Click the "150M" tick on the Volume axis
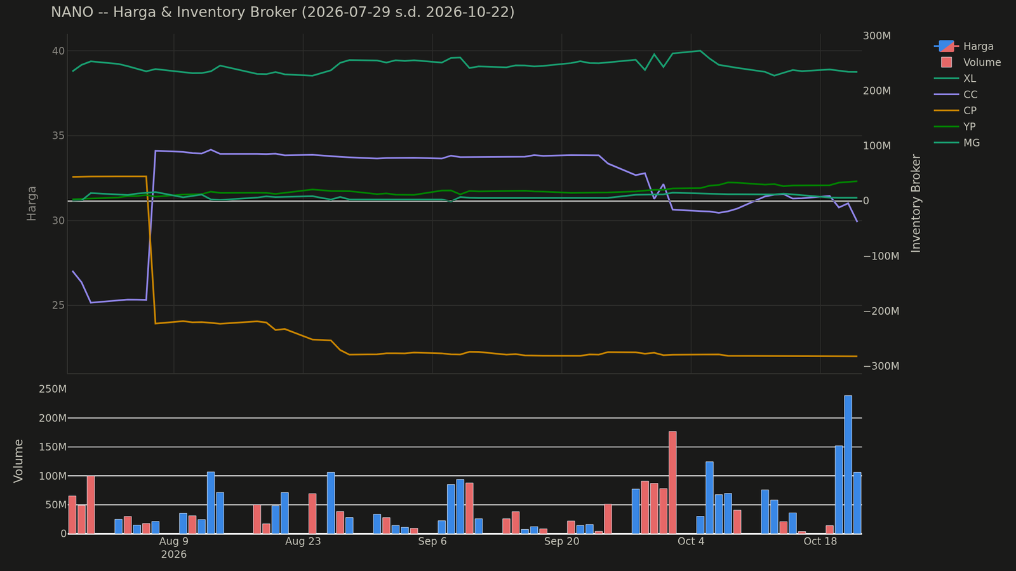This screenshot has height=571, width=1016. (x=53, y=447)
